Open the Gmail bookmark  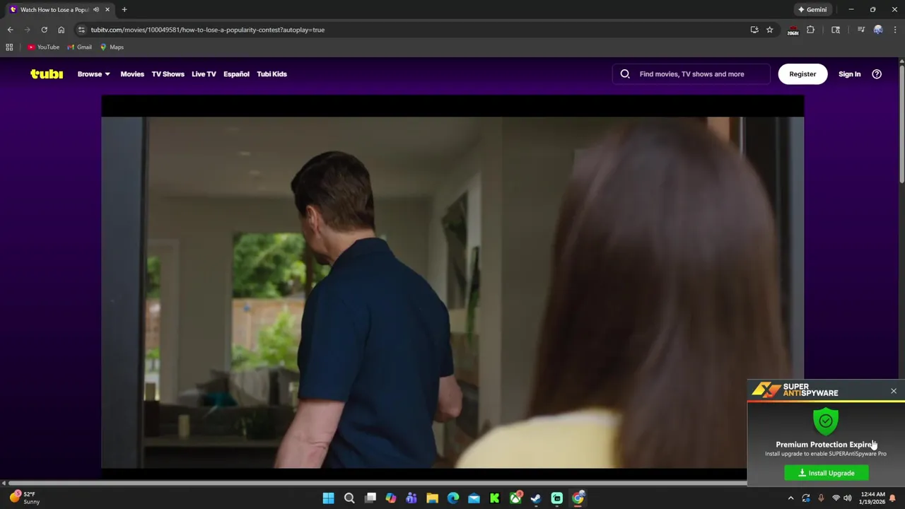tap(79, 47)
